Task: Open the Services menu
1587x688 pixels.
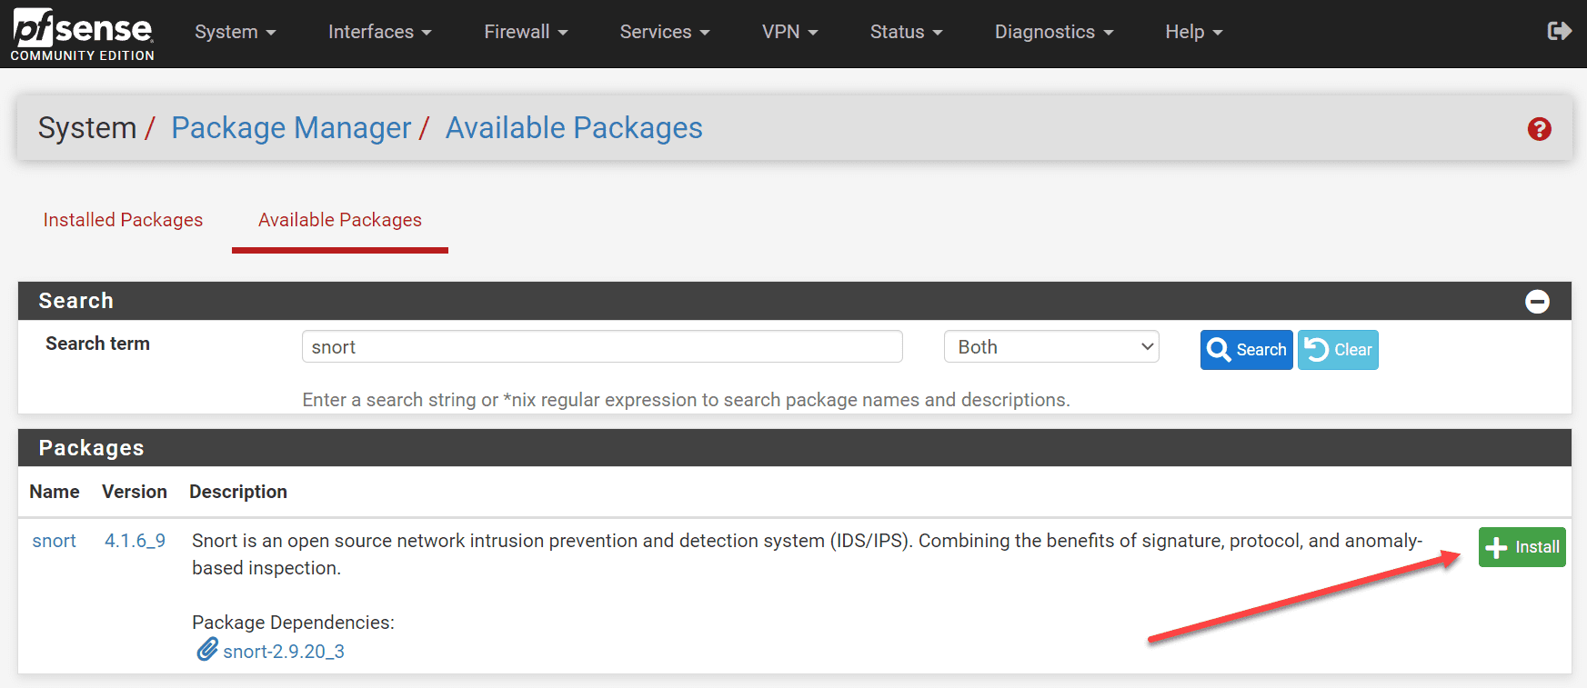Action: click(x=664, y=32)
